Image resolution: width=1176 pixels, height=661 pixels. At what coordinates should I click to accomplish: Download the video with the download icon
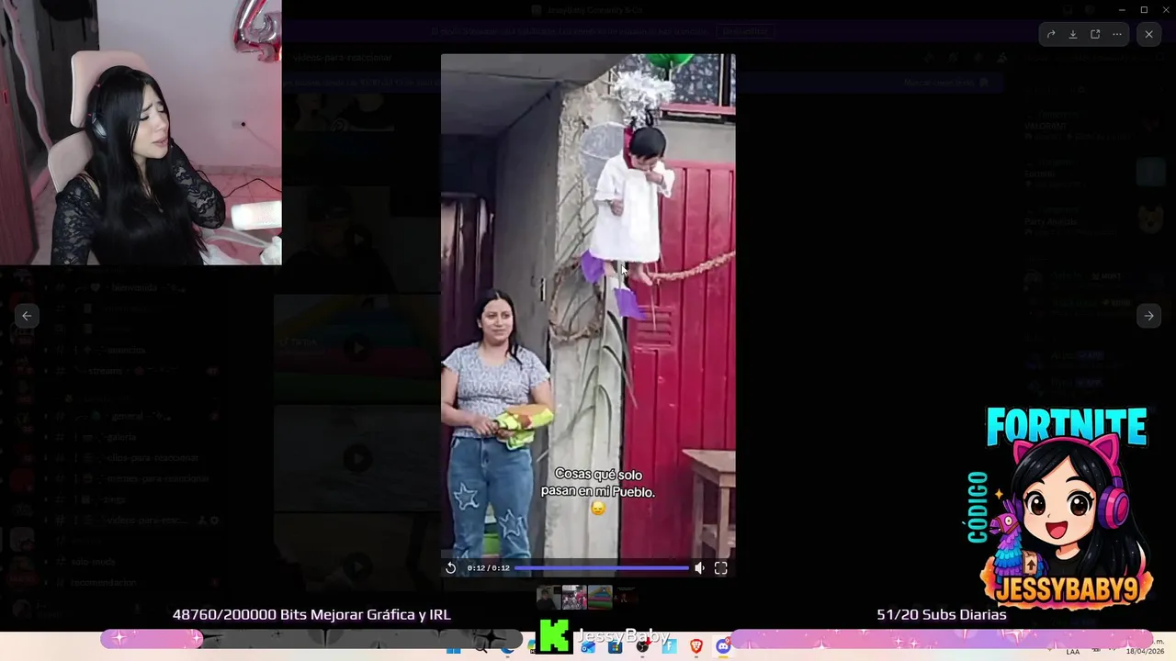tap(1072, 34)
